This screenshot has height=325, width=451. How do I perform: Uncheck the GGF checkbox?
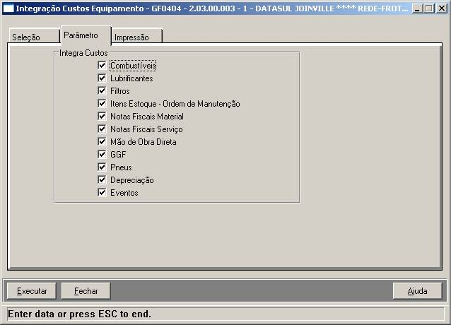click(102, 154)
